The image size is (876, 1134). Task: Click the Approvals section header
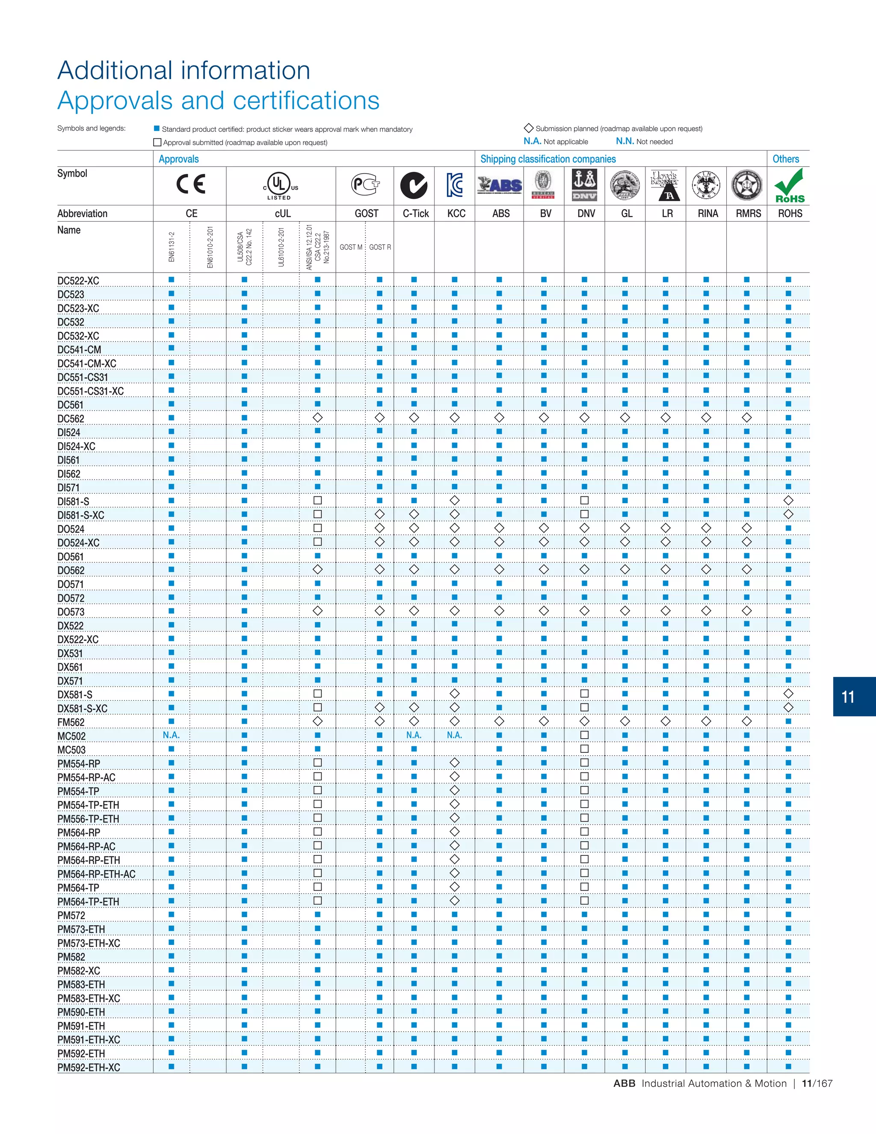(178, 159)
